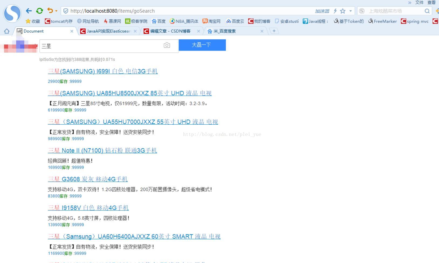Click the magnifier icon in browser search box
The height and width of the screenshot is (263, 439).
tap(427, 11)
